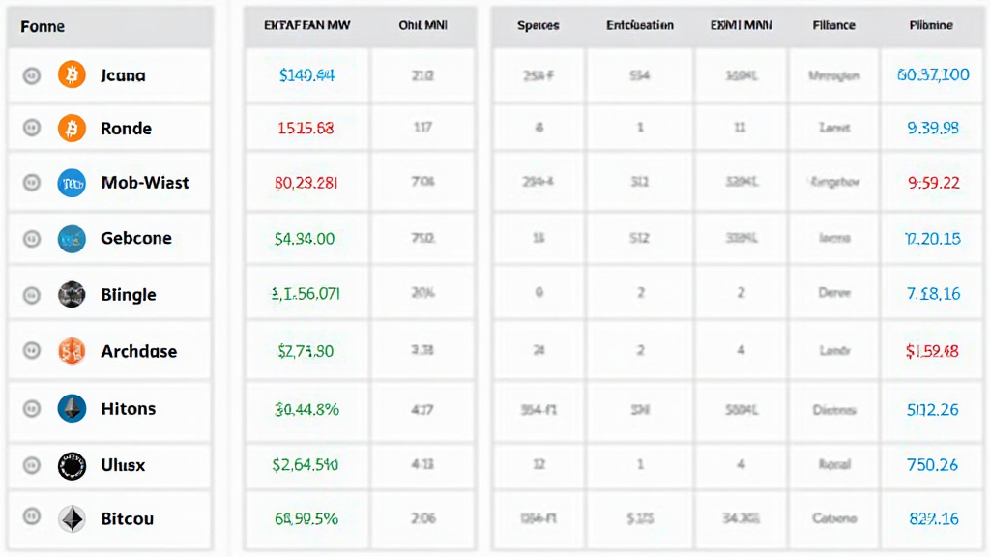Image resolution: width=990 pixels, height=557 pixels.
Task: Click the orange Archdase coin icon
Action: pyautogui.click(x=72, y=351)
